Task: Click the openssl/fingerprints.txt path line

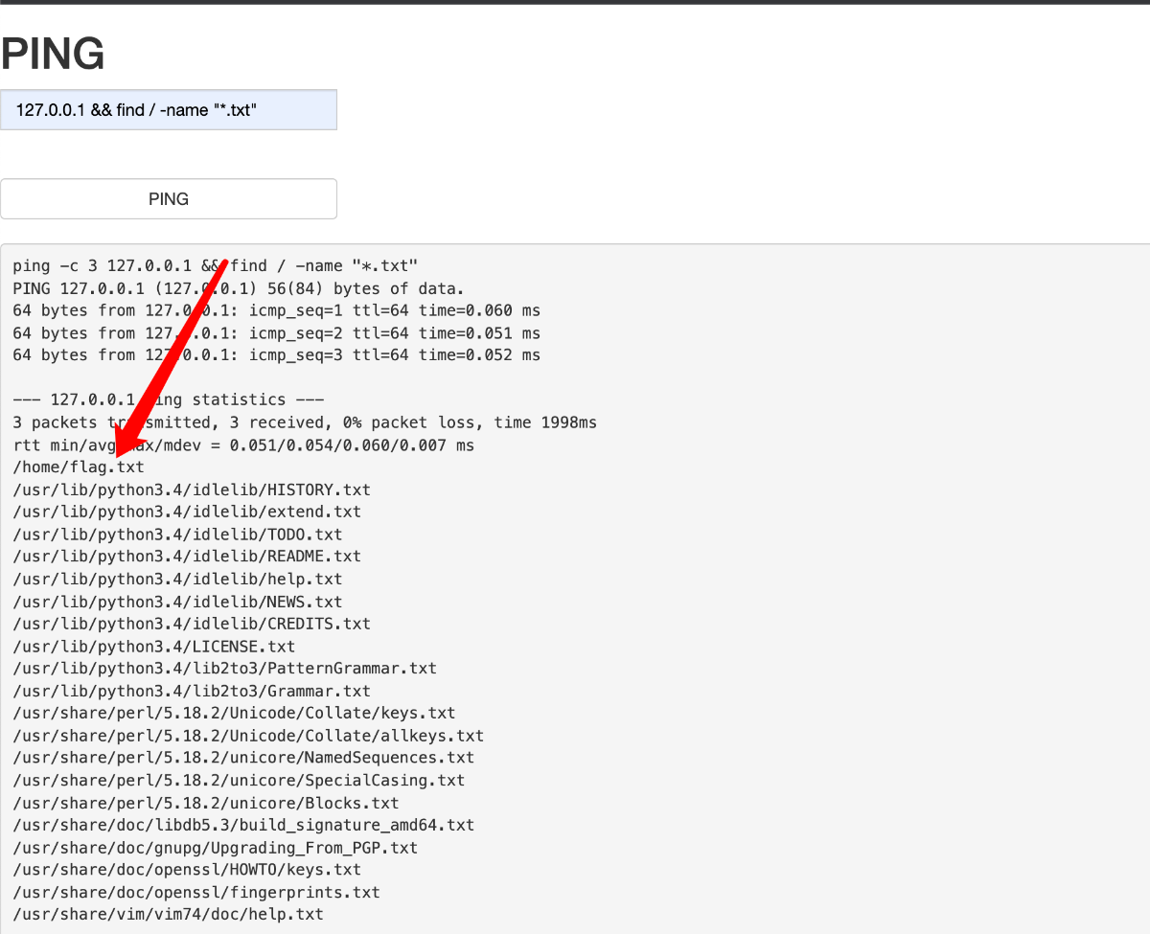Action: 196,892
